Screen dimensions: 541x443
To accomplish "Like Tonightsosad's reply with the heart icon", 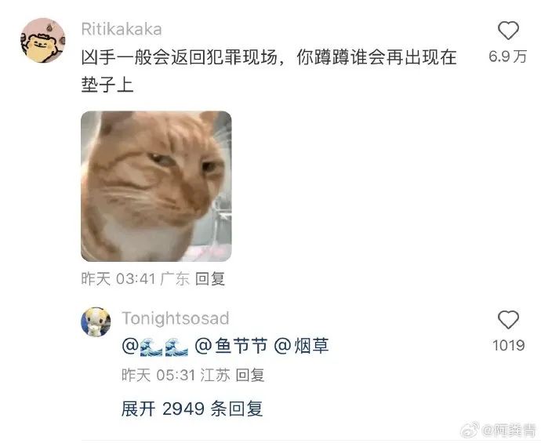I will (508, 319).
